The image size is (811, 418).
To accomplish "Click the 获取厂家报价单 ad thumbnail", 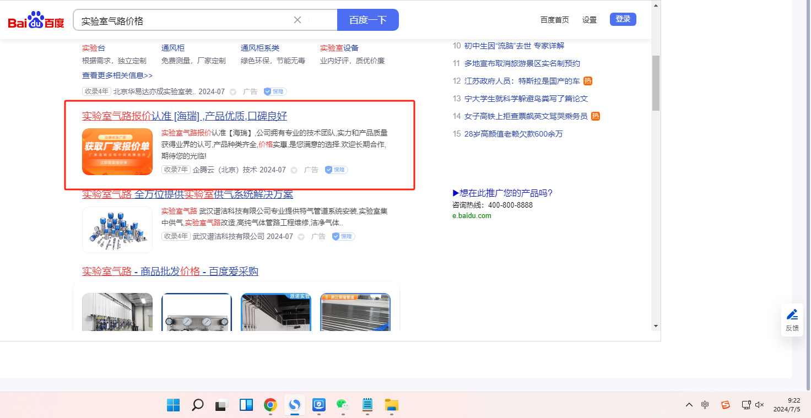I will [x=117, y=151].
